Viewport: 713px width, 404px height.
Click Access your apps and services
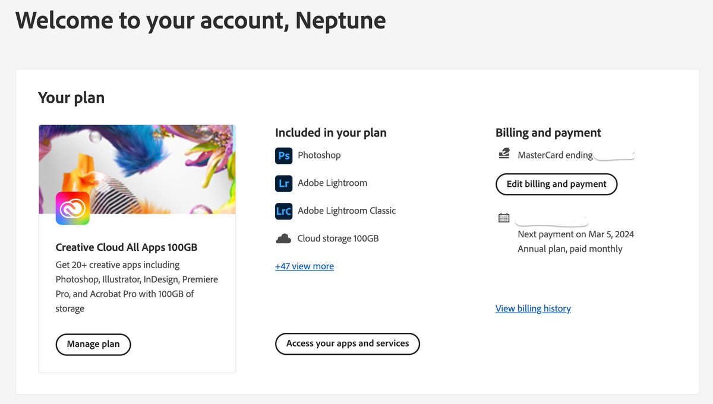click(x=348, y=343)
